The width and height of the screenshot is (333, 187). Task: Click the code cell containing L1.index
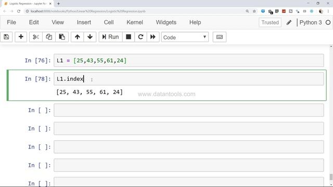tap(189, 79)
